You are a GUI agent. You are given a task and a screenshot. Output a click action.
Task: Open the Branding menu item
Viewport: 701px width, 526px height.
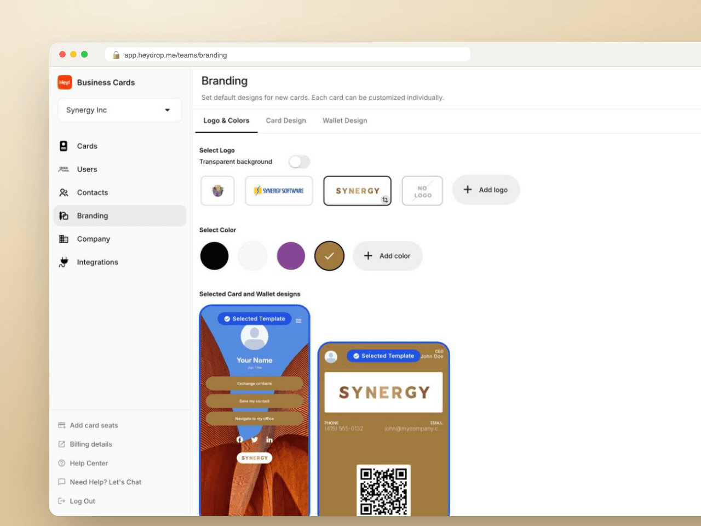point(120,216)
